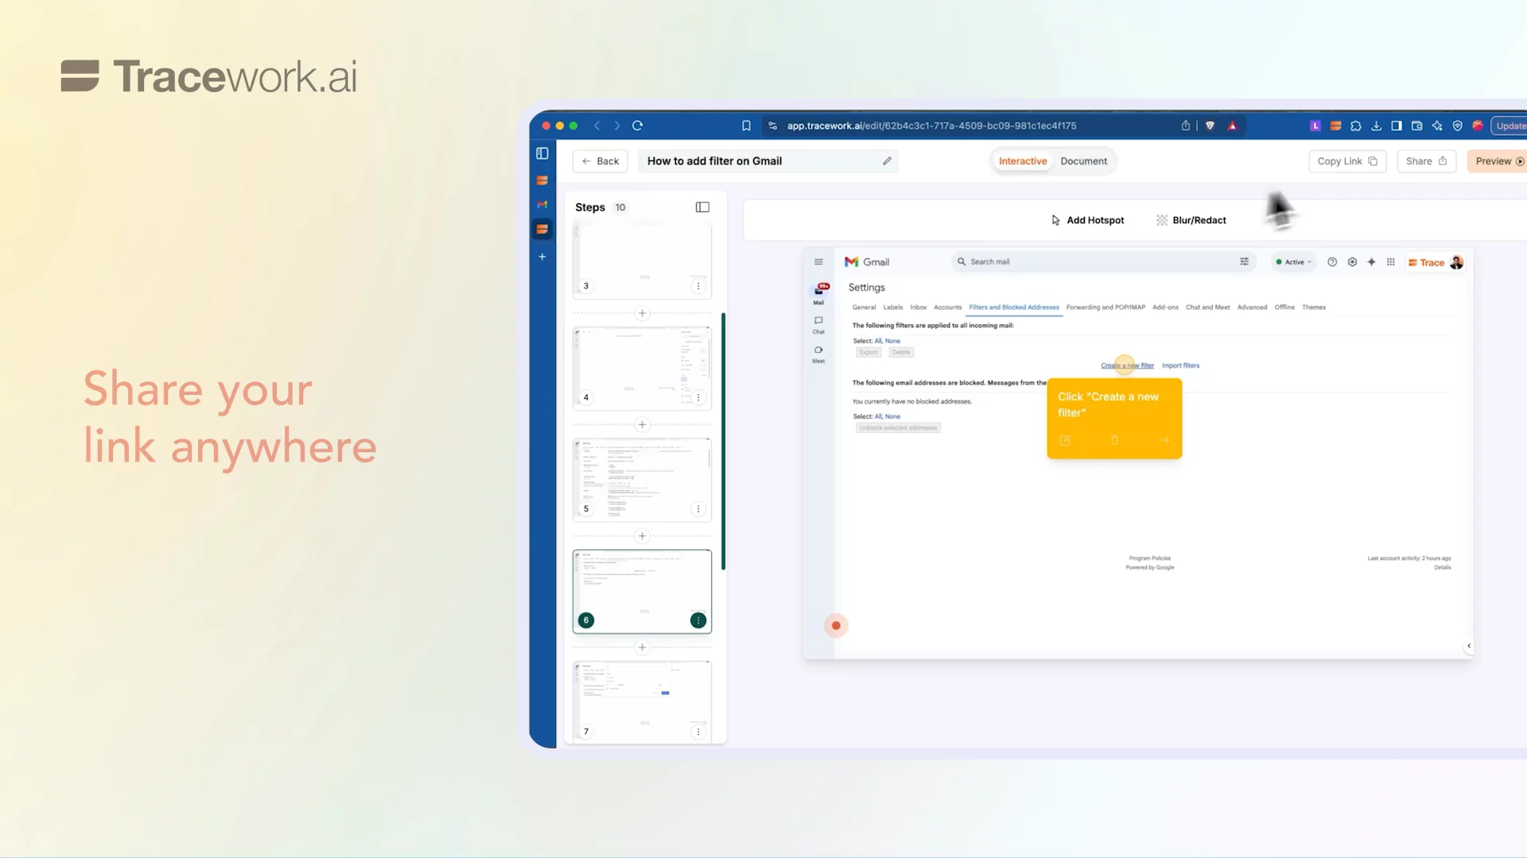The image size is (1527, 858).
Task: Switch to Document mode
Action: (x=1083, y=160)
